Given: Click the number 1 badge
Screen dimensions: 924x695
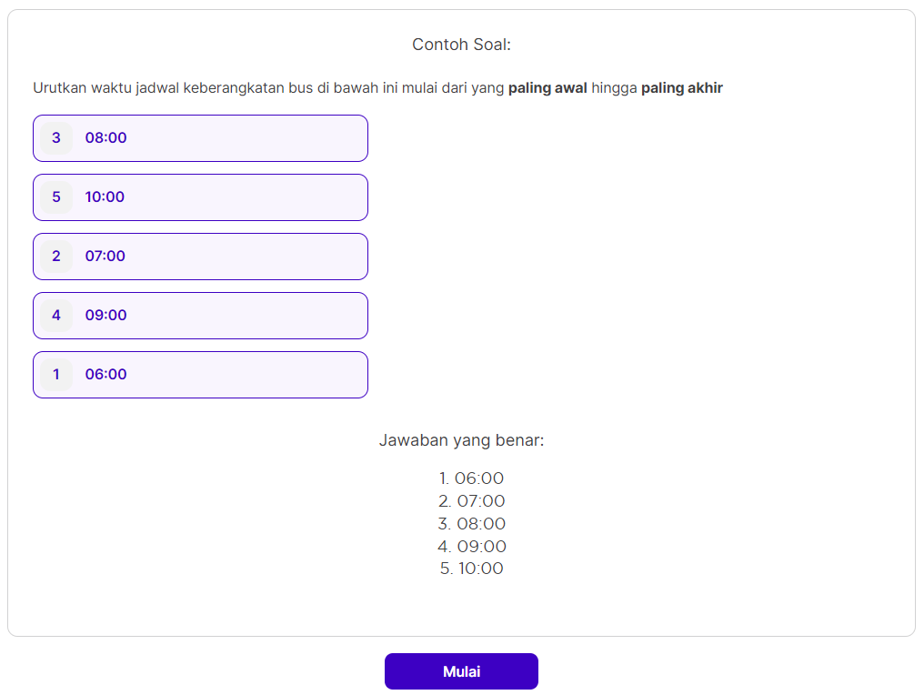Looking at the screenshot, I should click(56, 375).
